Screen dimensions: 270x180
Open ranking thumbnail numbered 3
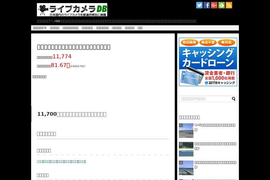(186, 168)
